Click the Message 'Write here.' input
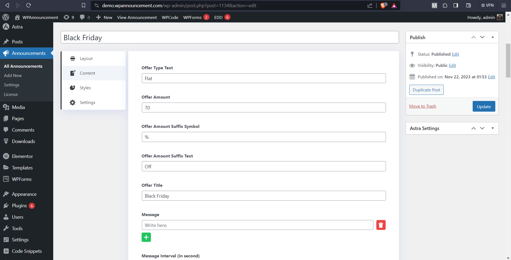The height and width of the screenshot is (260, 511). [258, 225]
